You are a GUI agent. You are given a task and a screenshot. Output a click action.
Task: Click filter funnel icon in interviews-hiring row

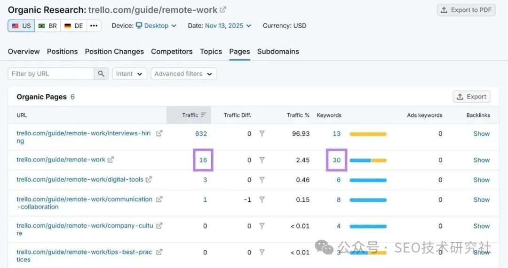click(x=262, y=133)
